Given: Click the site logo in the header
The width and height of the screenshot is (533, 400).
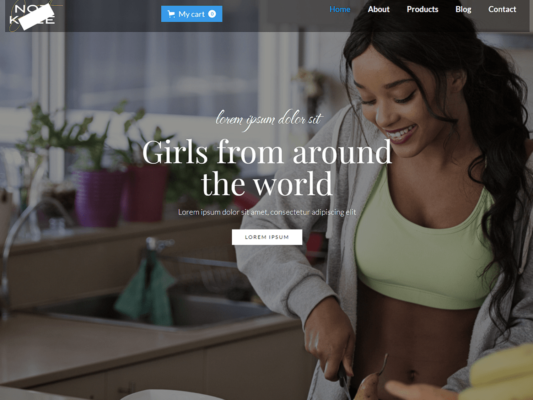Looking at the screenshot, I should pyautogui.click(x=32, y=16).
